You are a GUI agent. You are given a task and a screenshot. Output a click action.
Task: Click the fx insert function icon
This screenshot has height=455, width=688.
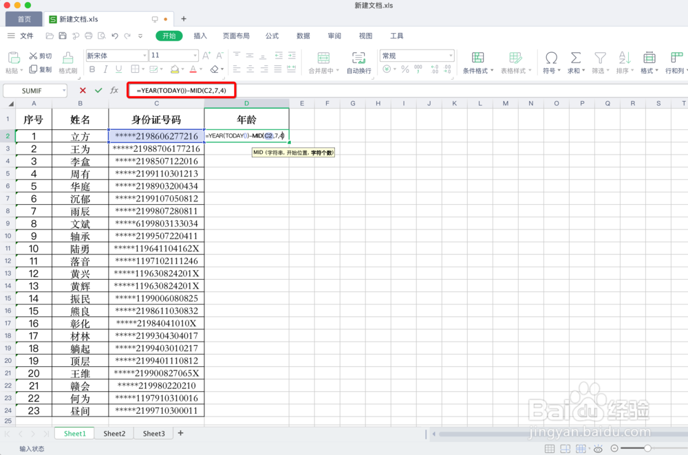tap(114, 90)
